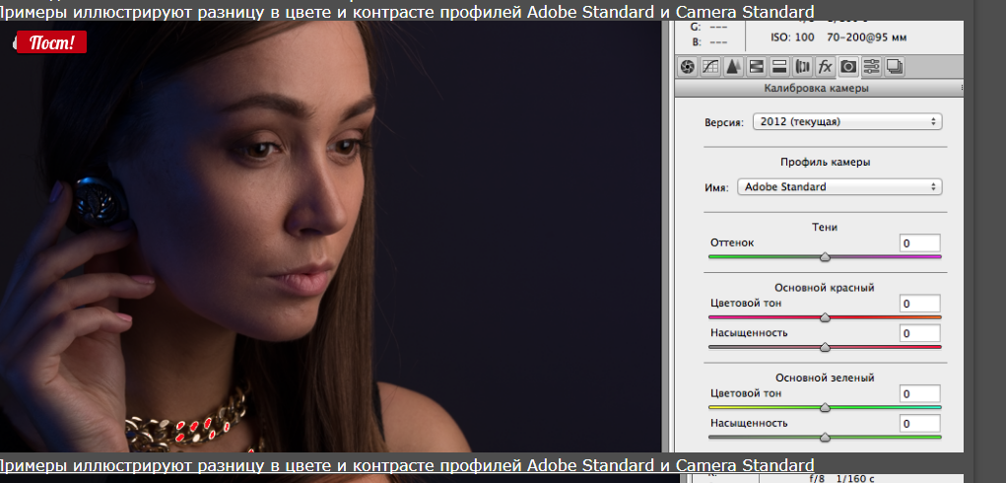This screenshot has height=483, width=1006.
Task: Click the Основной красный Насыщенность value field
Action: pos(919,333)
